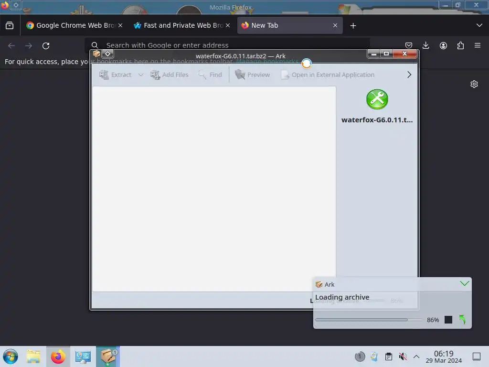Click the Loading archive progress bar

[369, 320]
